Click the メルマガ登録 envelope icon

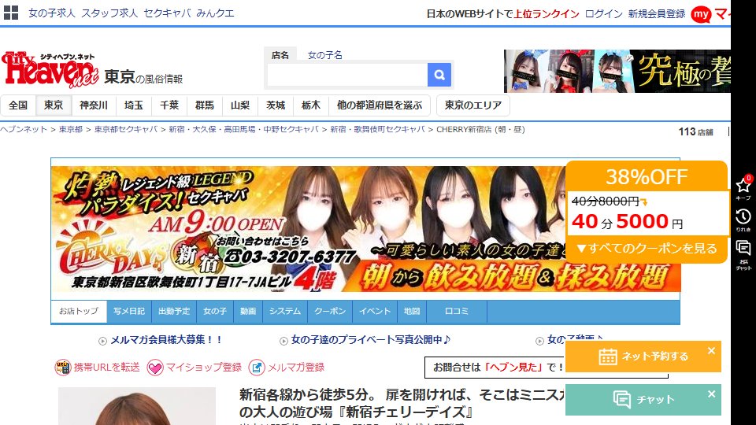[x=257, y=368]
